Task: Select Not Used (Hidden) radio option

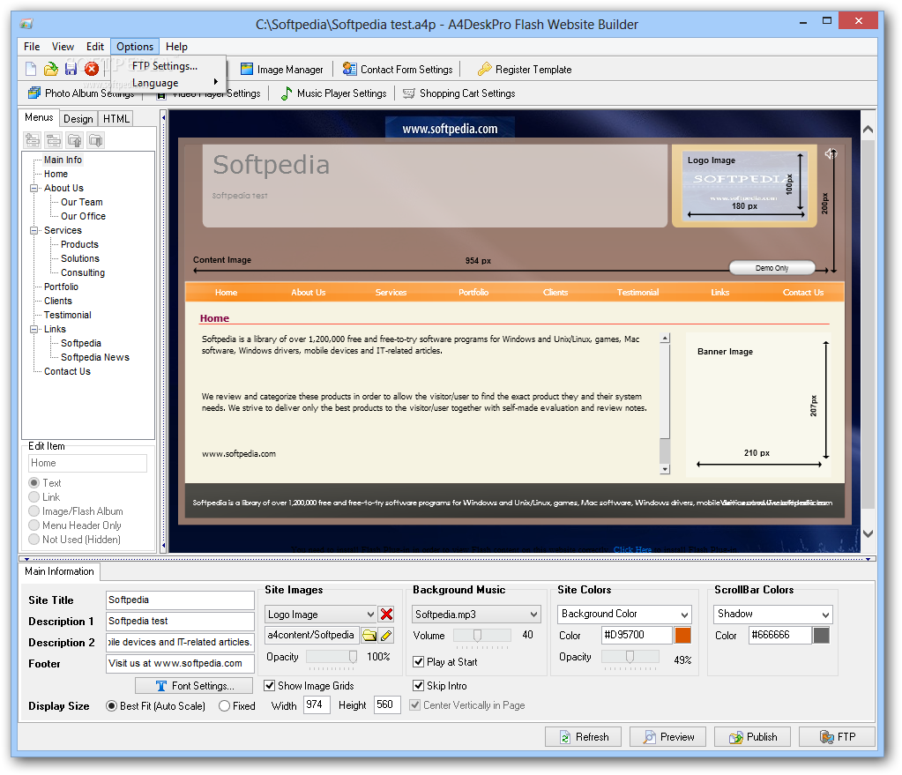Action: point(34,539)
